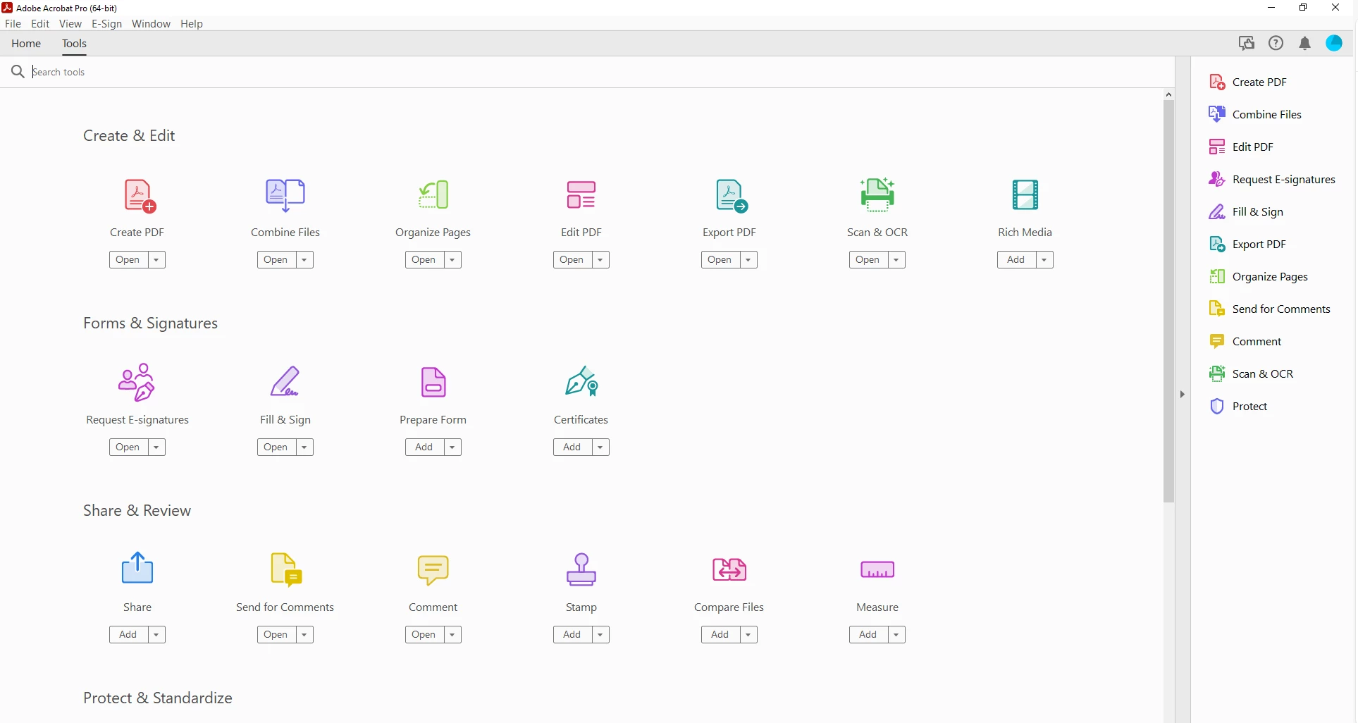The image size is (1358, 723).
Task: Click the scrollbar up arrow
Action: point(1169,94)
